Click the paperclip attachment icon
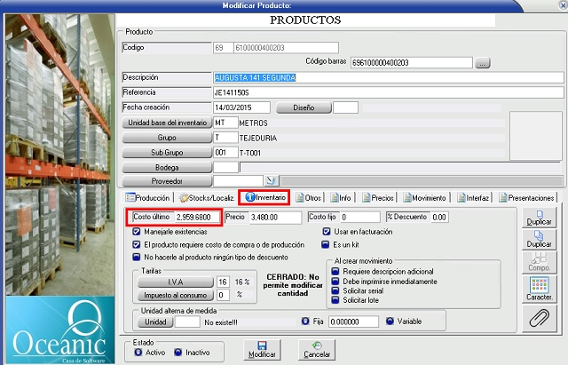Viewport: 568px width, 365px height. pos(538,317)
